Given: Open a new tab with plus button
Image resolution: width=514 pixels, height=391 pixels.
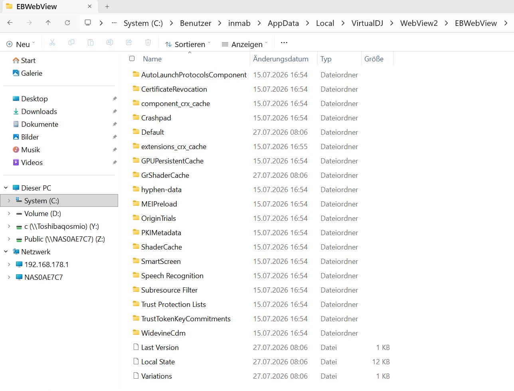Looking at the screenshot, I should (107, 6).
